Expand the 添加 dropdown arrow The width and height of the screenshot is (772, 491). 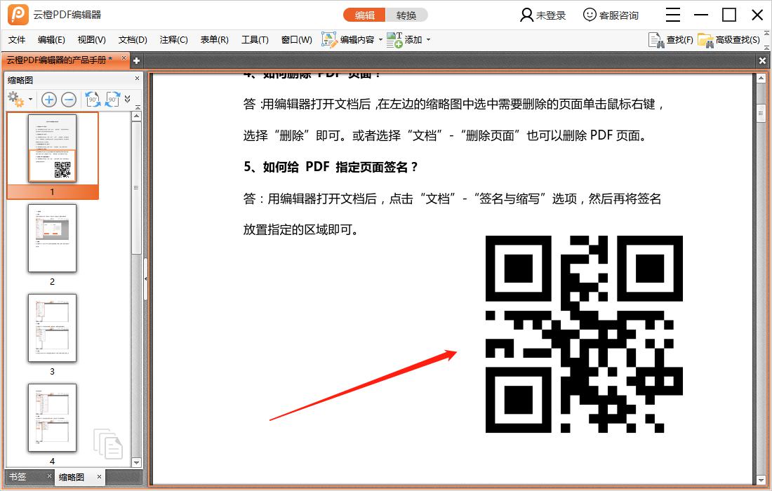pyautogui.click(x=428, y=40)
